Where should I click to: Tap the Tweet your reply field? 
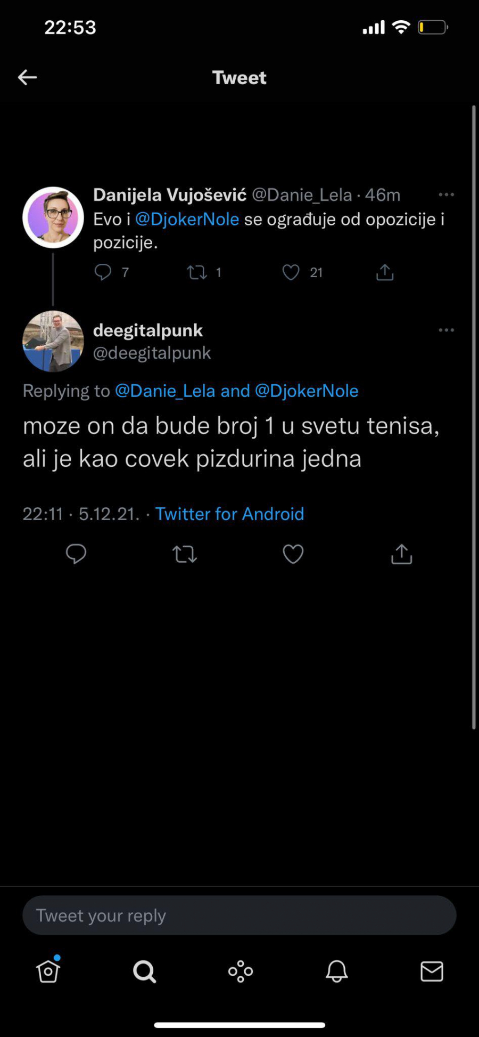240,916
